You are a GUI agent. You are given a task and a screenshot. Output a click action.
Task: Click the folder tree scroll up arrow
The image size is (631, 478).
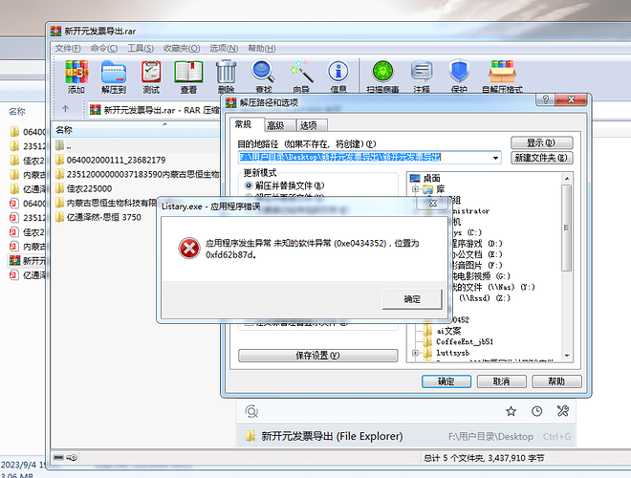click(567, 178)
